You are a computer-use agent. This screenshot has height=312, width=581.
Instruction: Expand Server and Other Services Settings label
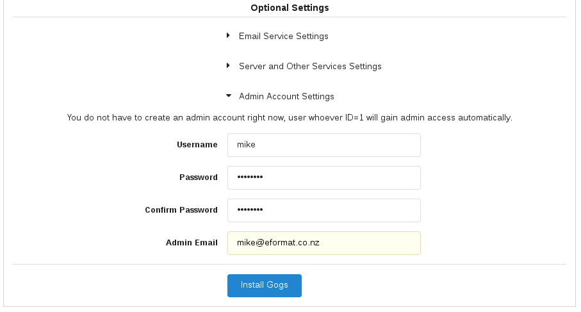coord(310,67)
